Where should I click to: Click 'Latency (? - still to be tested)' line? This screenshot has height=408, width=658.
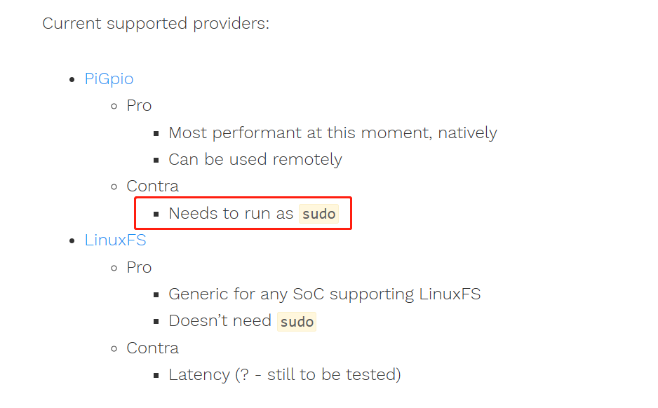(284, 374)
